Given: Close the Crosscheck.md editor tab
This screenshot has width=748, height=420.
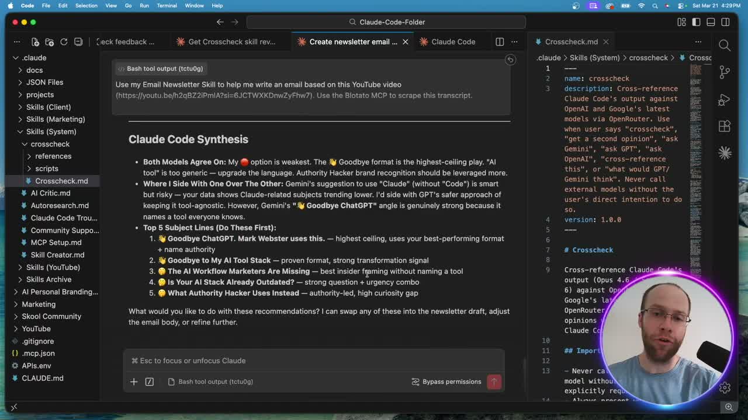Looking at the screenshot, I should point(606,42).
